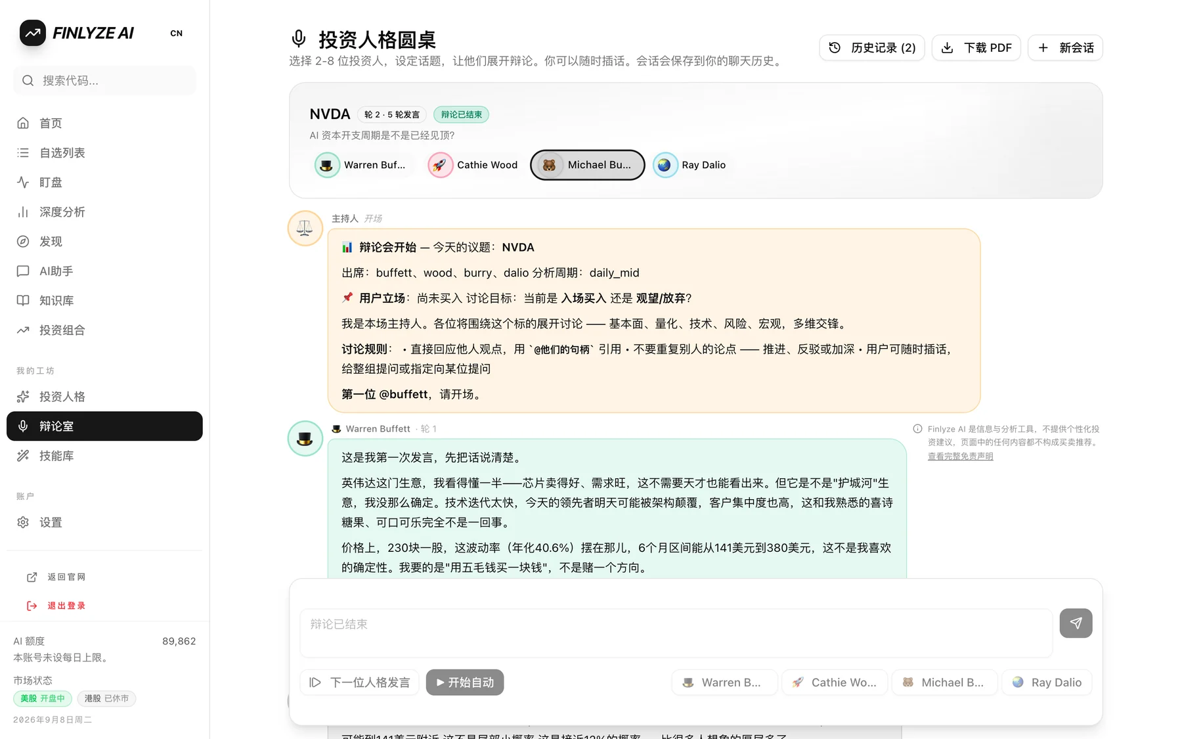Click the settings gear icon

[x=23, y=522]
